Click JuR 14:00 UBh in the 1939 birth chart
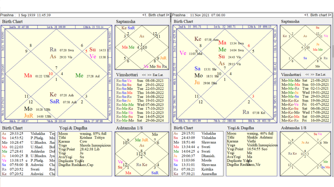Viewport: 334px width, 187px height. coord(38,116)
